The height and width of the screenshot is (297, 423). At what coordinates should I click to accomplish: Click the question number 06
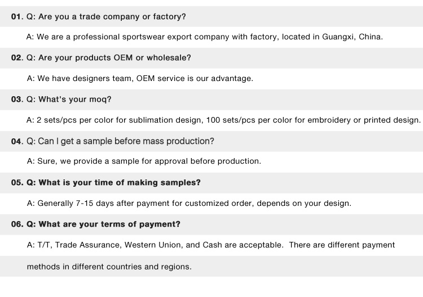(17, 224)
